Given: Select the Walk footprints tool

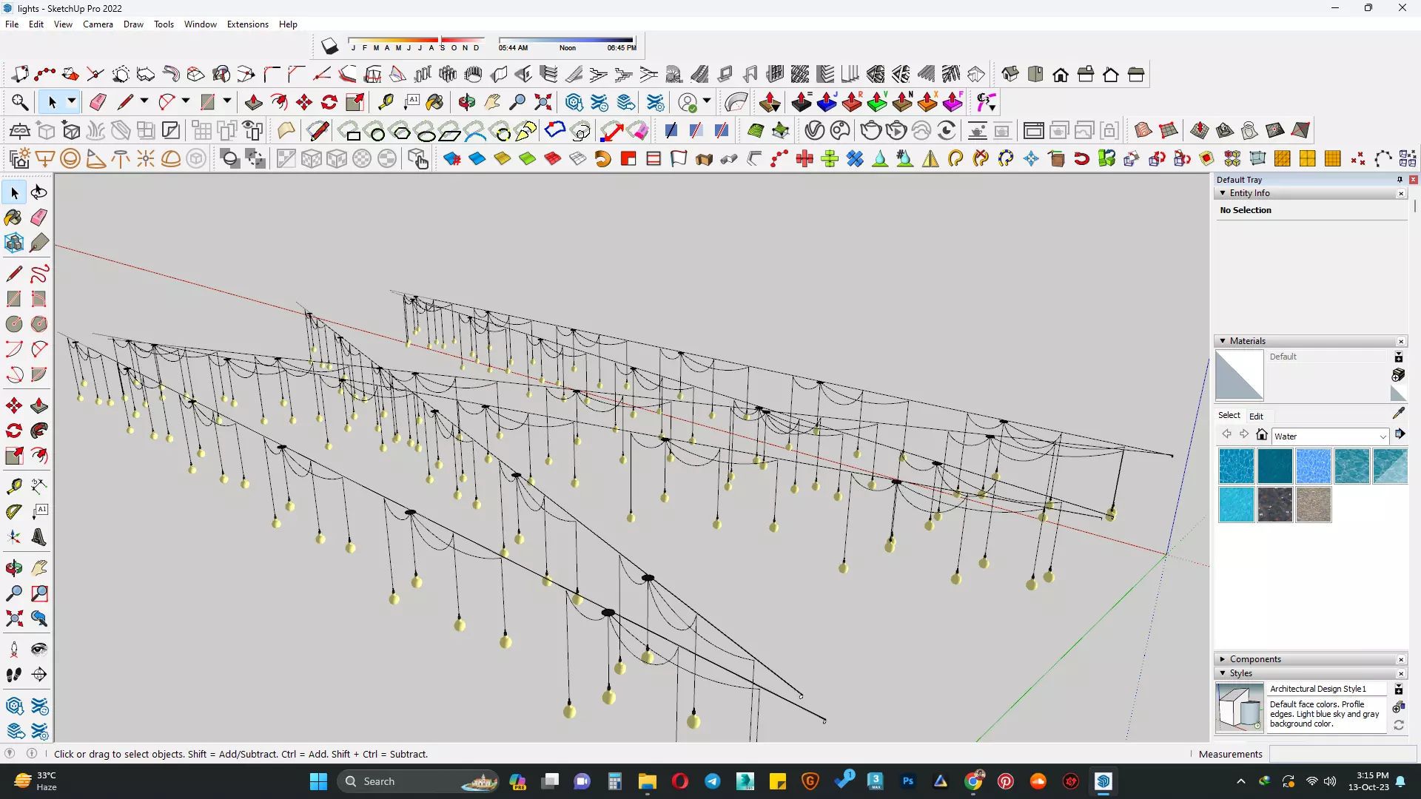Looking at the screenshot, I should point(13,675).
